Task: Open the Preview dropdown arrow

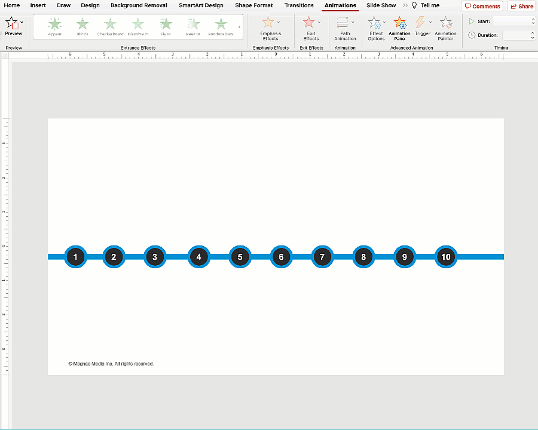Action: [22, 22]
